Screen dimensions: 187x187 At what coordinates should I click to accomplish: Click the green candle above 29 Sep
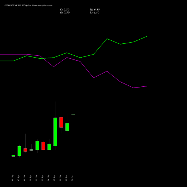point(67,127)
